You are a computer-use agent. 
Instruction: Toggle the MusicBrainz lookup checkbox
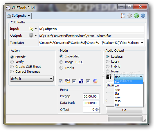[60, 81]
